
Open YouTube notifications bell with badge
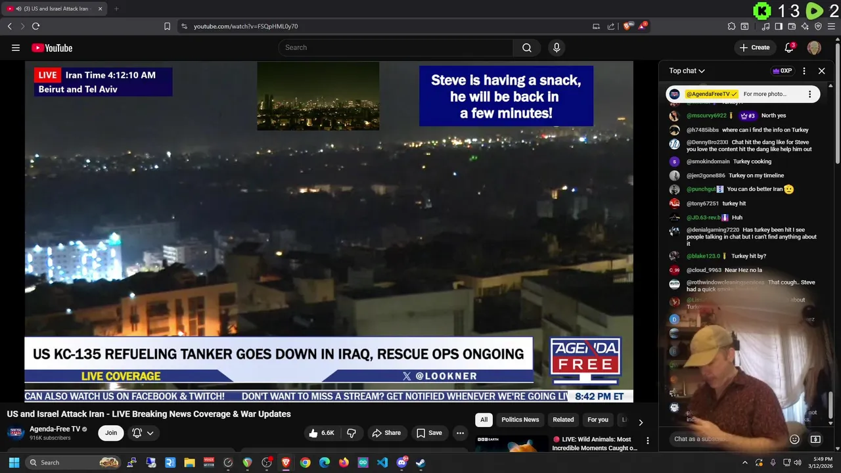pyautogui.click(x=790, y=47)
